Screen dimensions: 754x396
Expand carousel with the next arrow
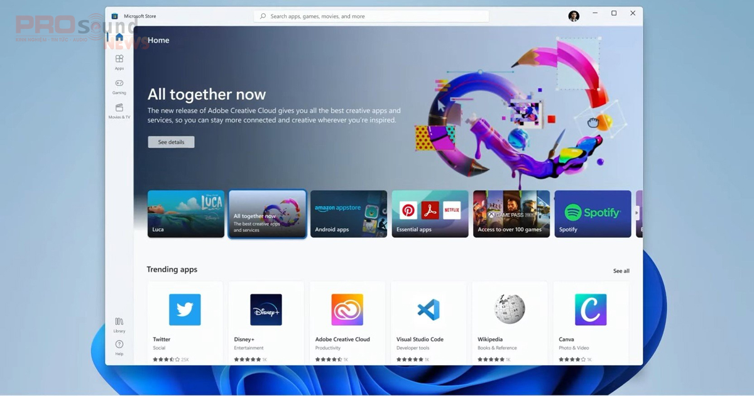636,213
